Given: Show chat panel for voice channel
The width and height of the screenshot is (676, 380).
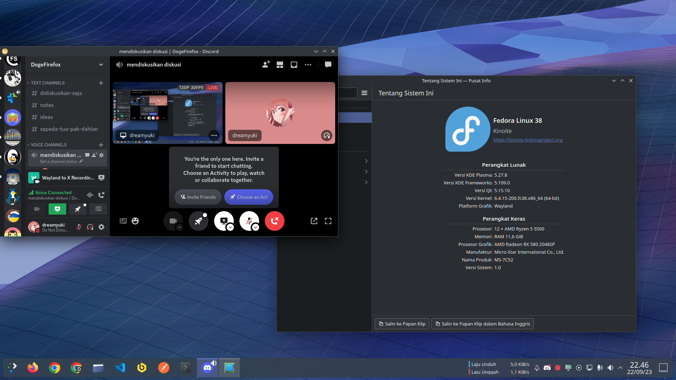Looking at the screenshot, I should [x=328, y=65].
